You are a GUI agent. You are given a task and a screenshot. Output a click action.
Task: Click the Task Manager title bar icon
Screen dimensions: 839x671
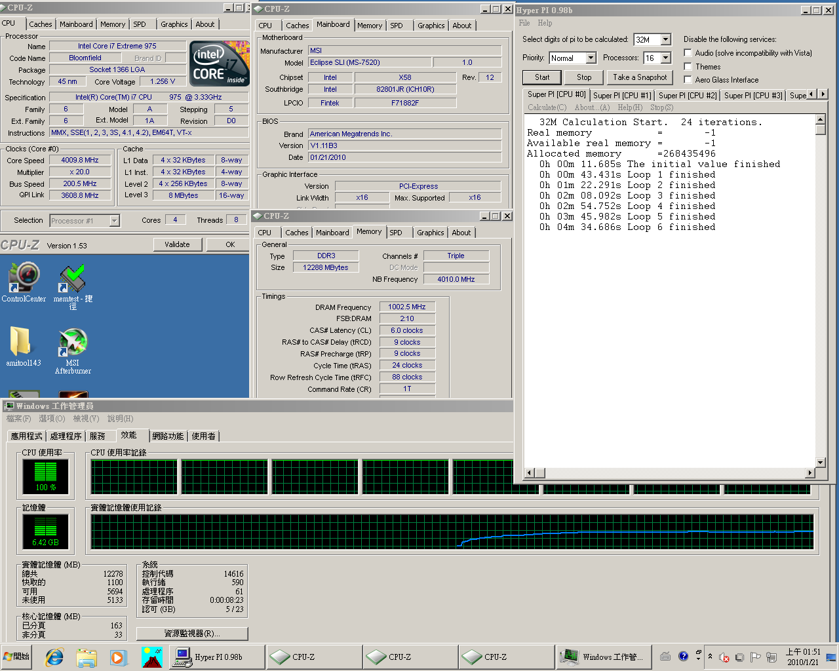pyautogui.click(x=9, y=406)
